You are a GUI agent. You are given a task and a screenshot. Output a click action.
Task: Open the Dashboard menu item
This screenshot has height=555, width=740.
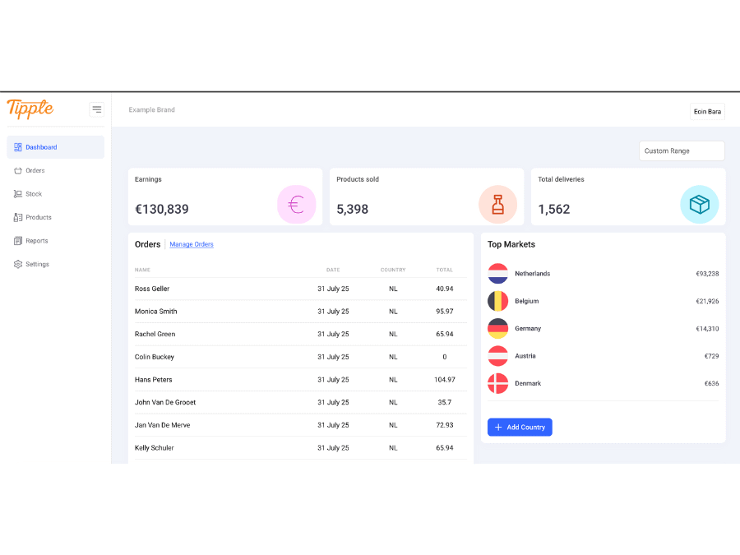pyautogui.click(x=56, y=147)
